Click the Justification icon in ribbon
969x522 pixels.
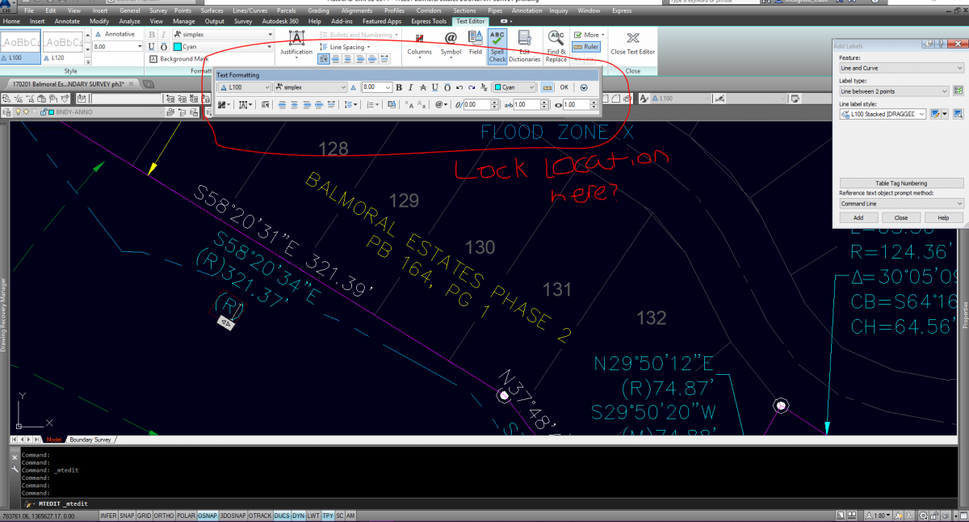point(296,42)
